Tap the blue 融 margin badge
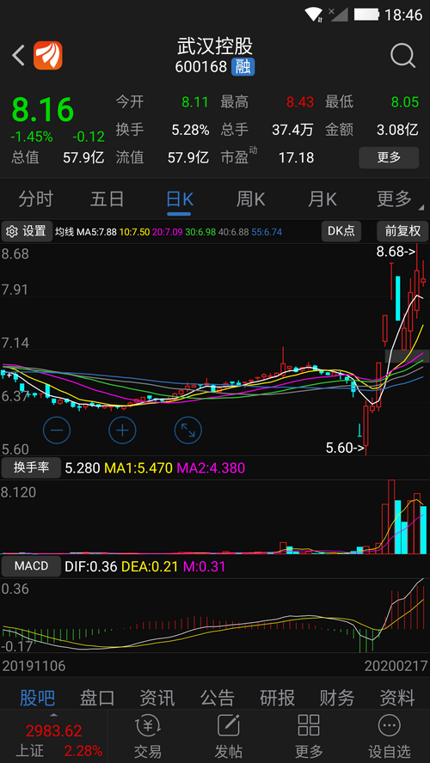The image size is (430, 763). point(243,67)
